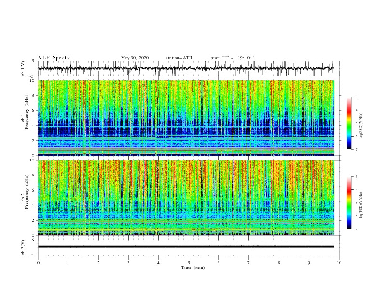Click the ch.1 PSD color bar
382x295 pixels.
(x=349, y=123)
